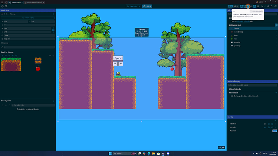
Task: Toggle visibility of the Lớp nền layer
Action: click(x=269, y=127)
